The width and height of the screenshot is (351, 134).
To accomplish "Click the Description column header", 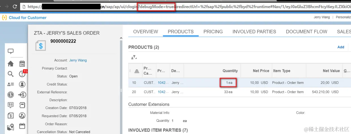I will pos(175,71).
